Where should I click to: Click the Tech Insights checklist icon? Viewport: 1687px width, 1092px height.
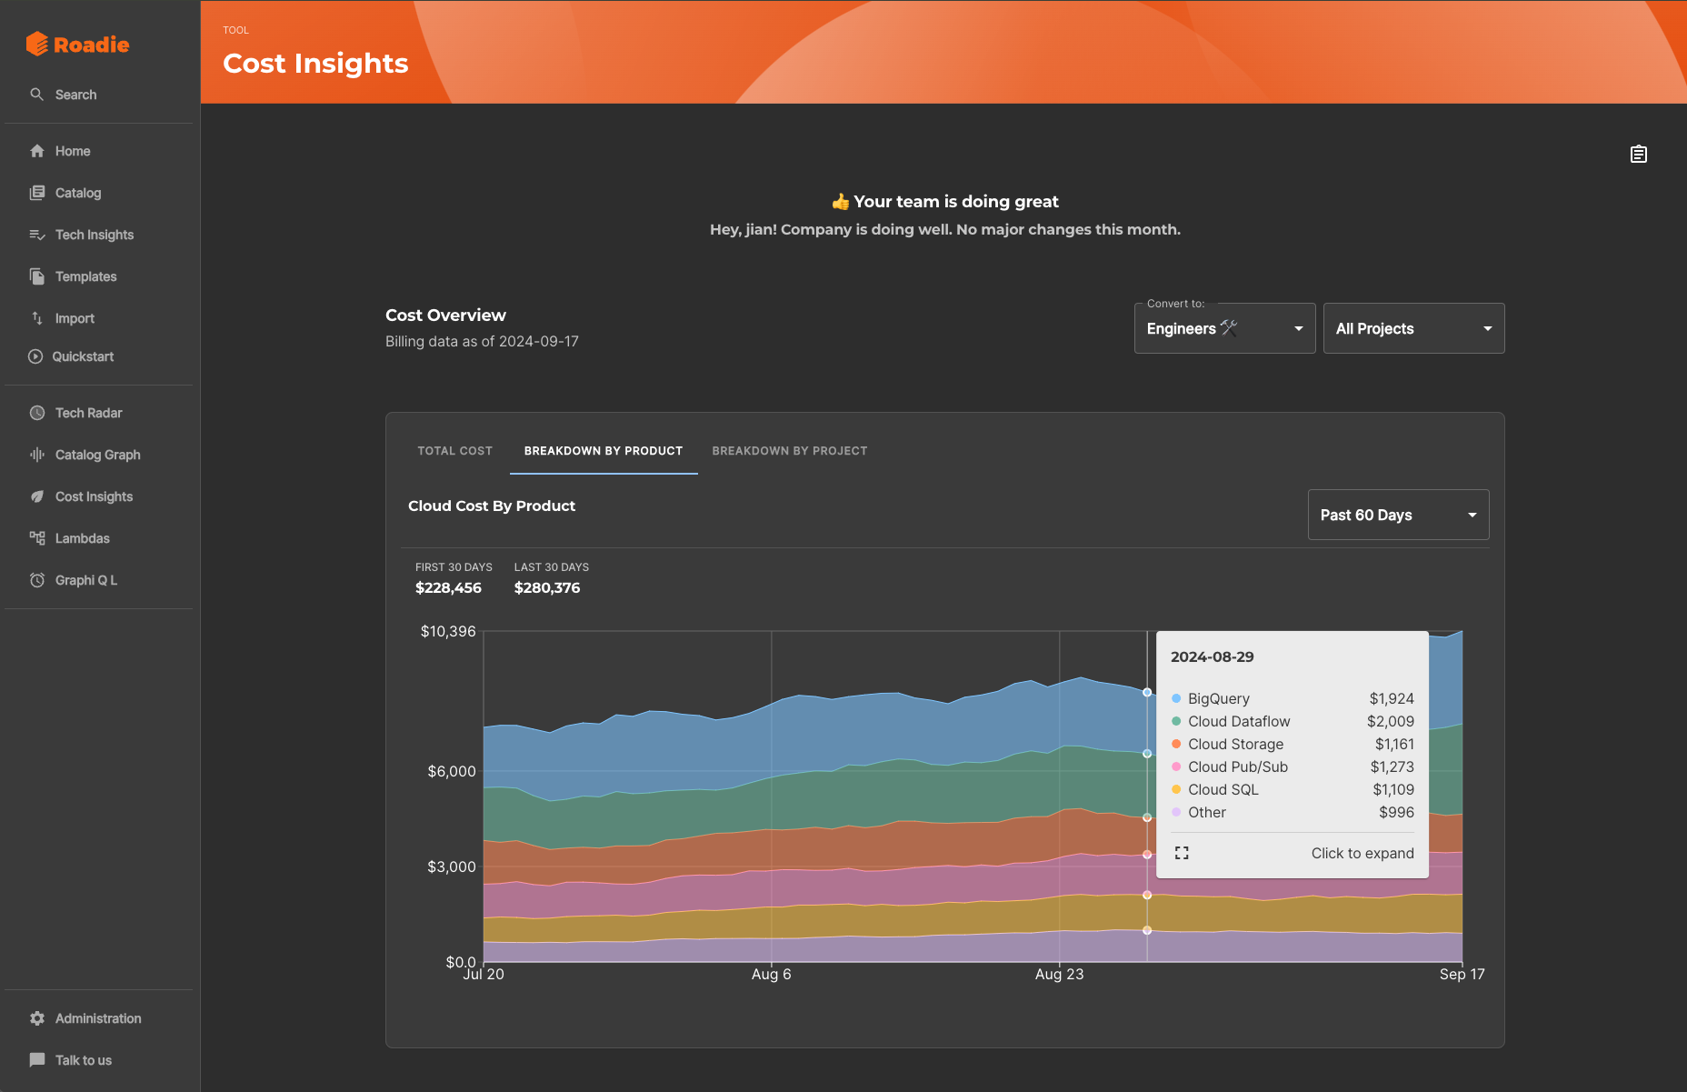pos(37,235)
